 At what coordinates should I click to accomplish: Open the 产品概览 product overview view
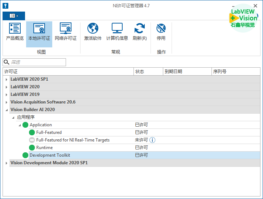pos(15,32)
